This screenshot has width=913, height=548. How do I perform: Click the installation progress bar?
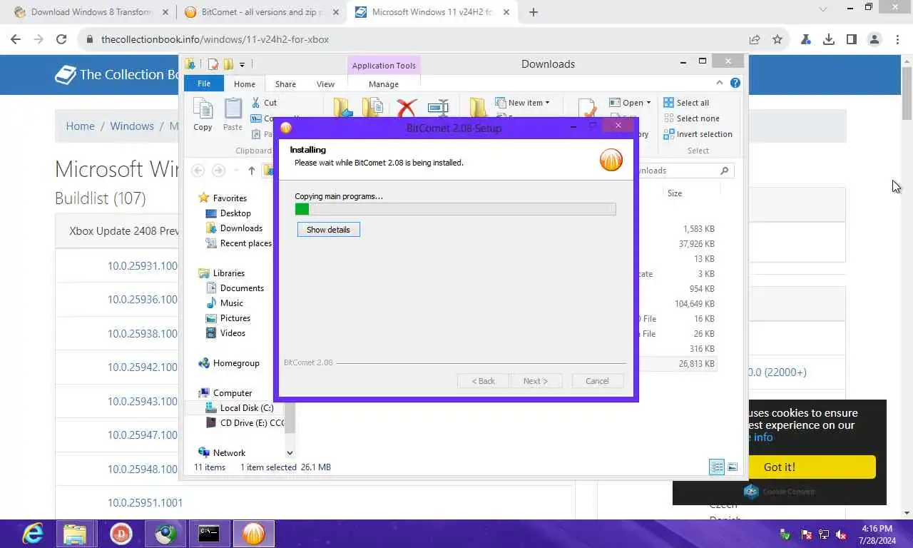[455, 209]
